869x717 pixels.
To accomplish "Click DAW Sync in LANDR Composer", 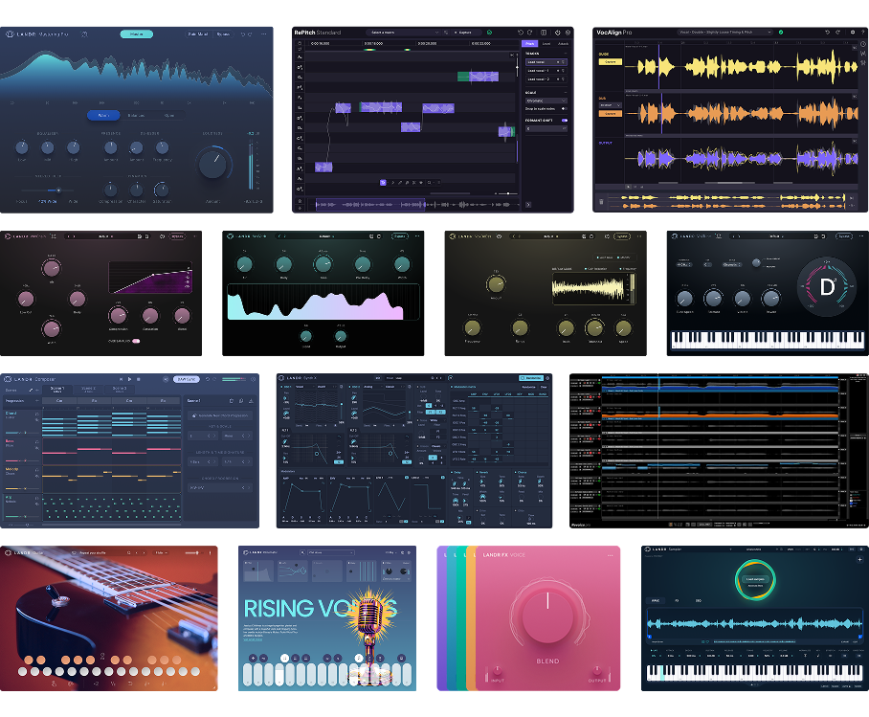I will click(x=186, y=379).
